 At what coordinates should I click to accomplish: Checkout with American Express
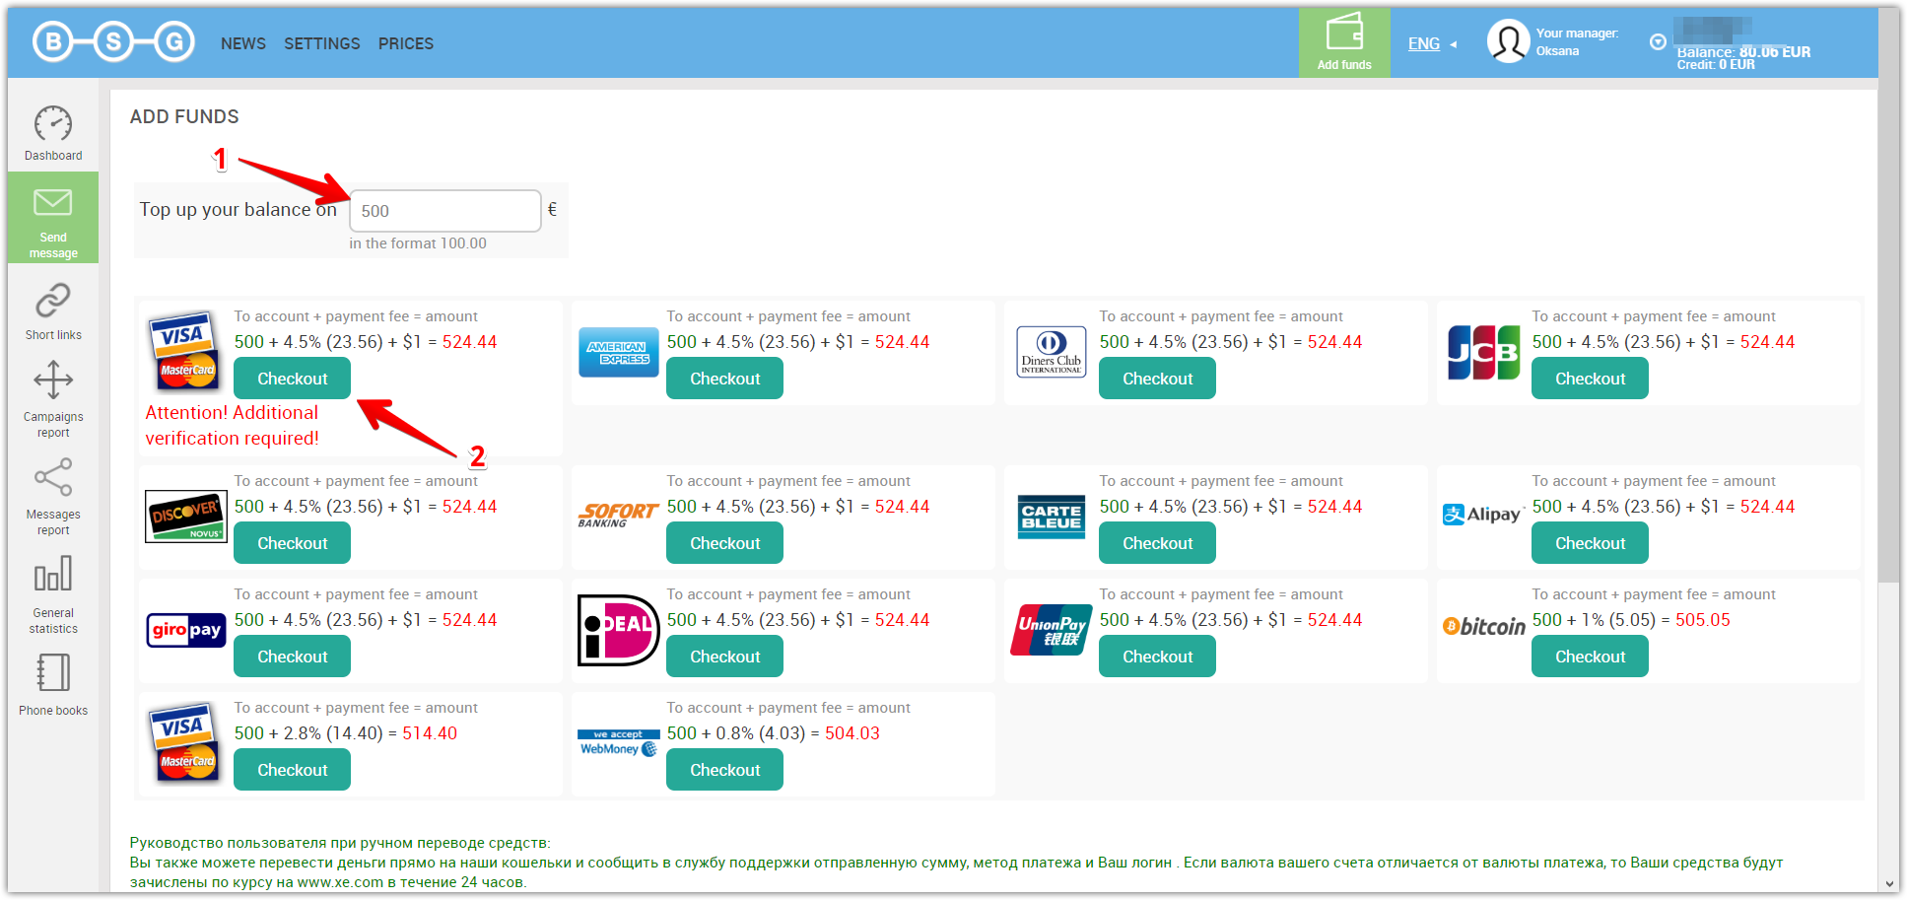pyautogui.click(x=724, y=379)
